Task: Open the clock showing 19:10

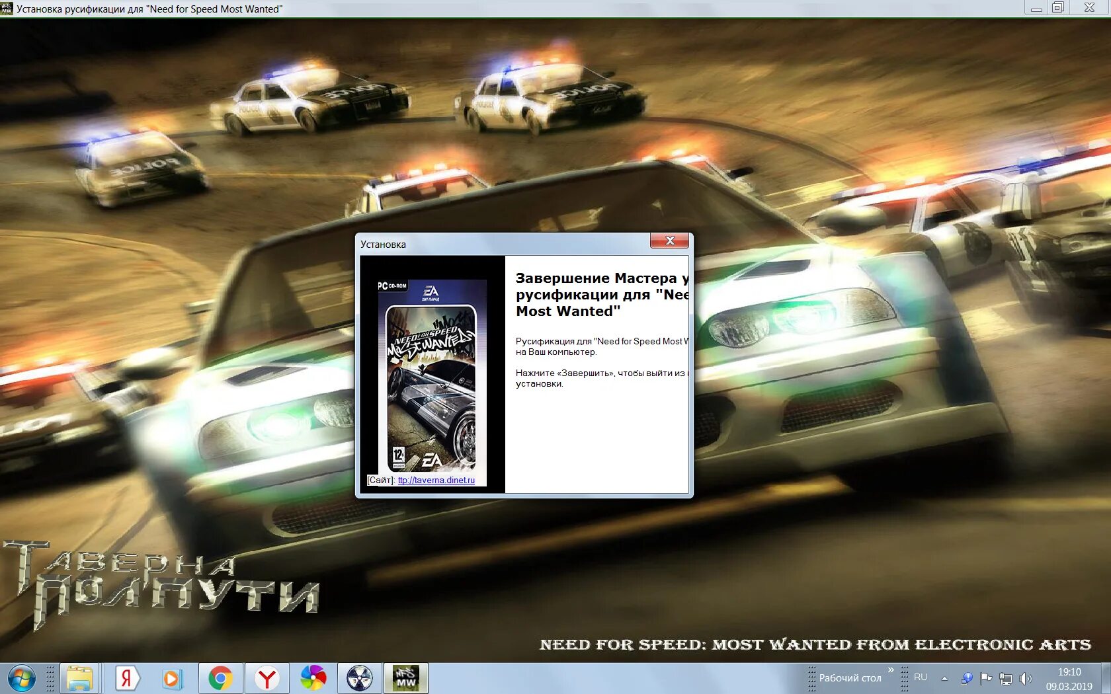Action: (1069, 672)
